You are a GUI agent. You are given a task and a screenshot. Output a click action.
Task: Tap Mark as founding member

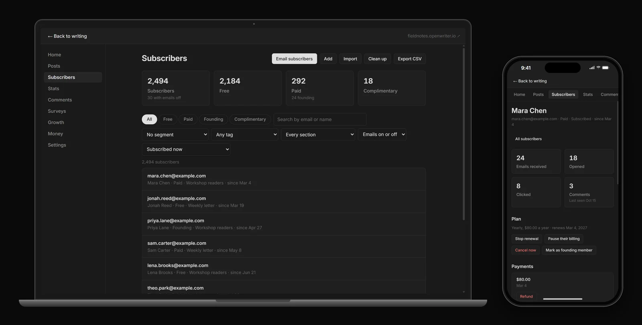(569, 250)
